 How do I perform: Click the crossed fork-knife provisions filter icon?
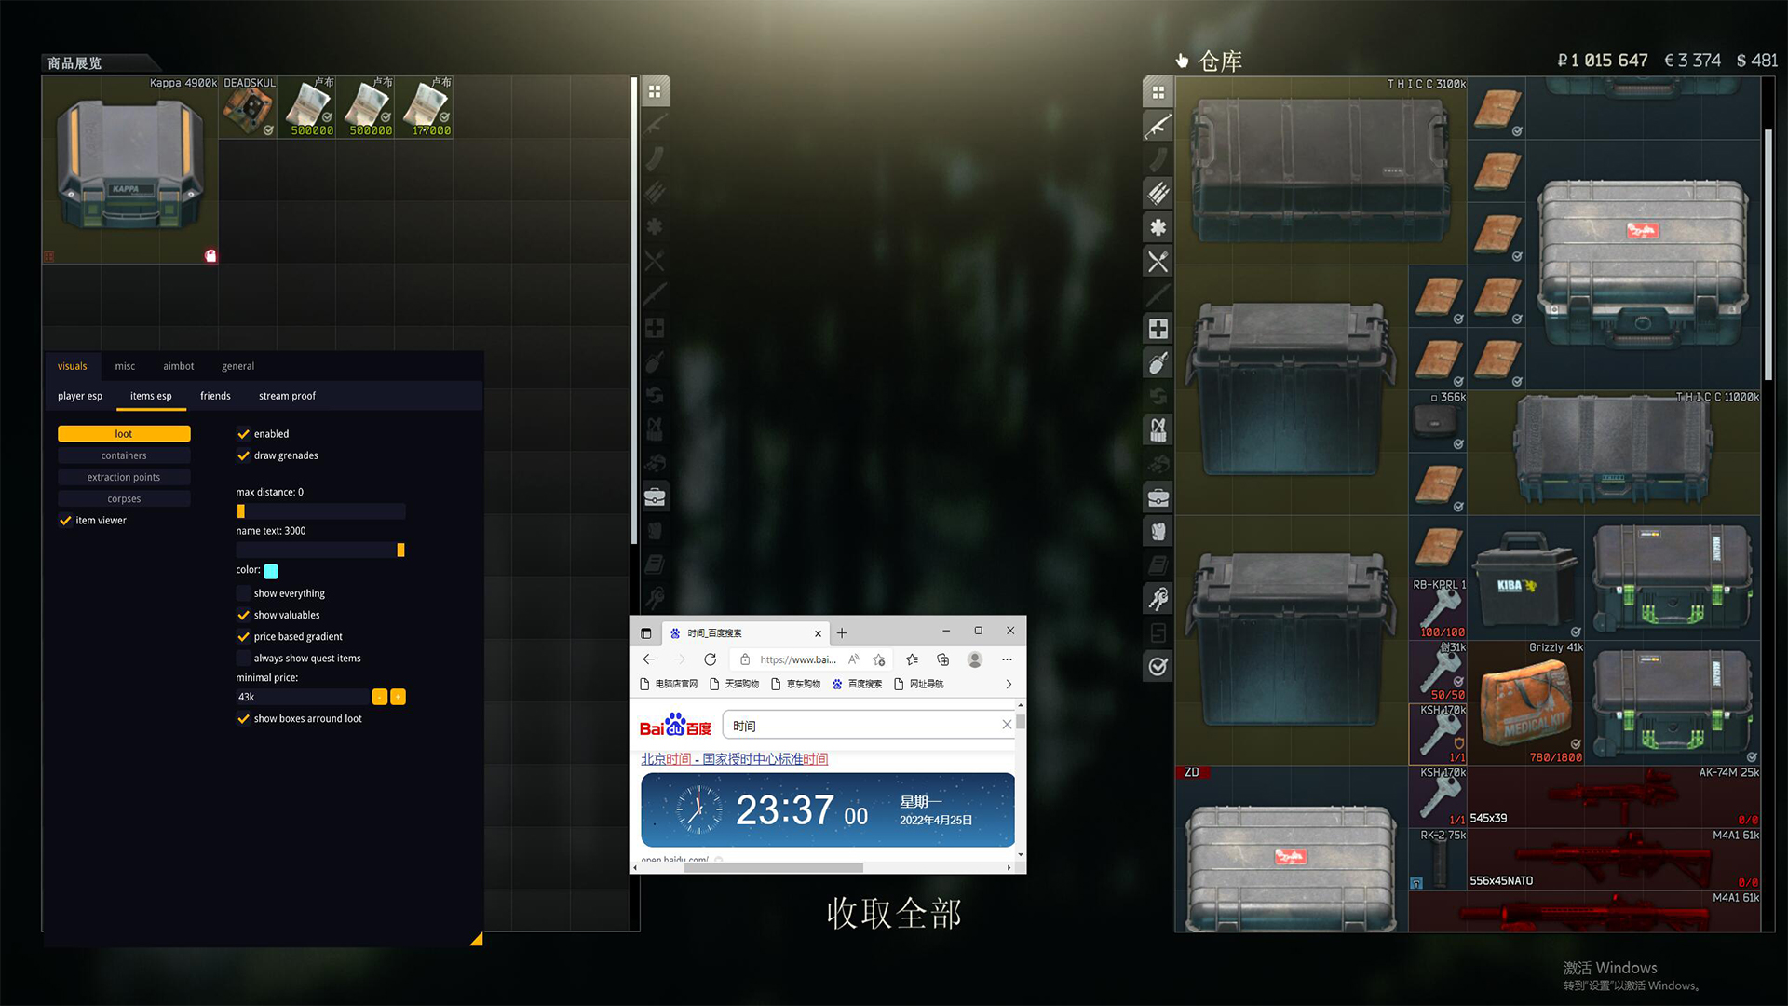pos(1158,262)
